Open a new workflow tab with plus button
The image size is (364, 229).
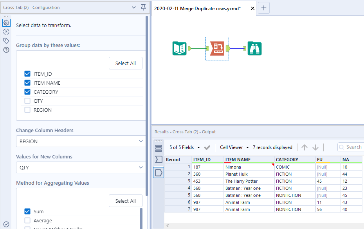pyautogui.click(x=264, y=8)
